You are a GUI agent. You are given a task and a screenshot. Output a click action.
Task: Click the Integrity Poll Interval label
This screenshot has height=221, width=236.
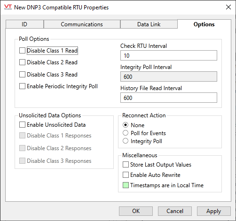tap(146, 67)
